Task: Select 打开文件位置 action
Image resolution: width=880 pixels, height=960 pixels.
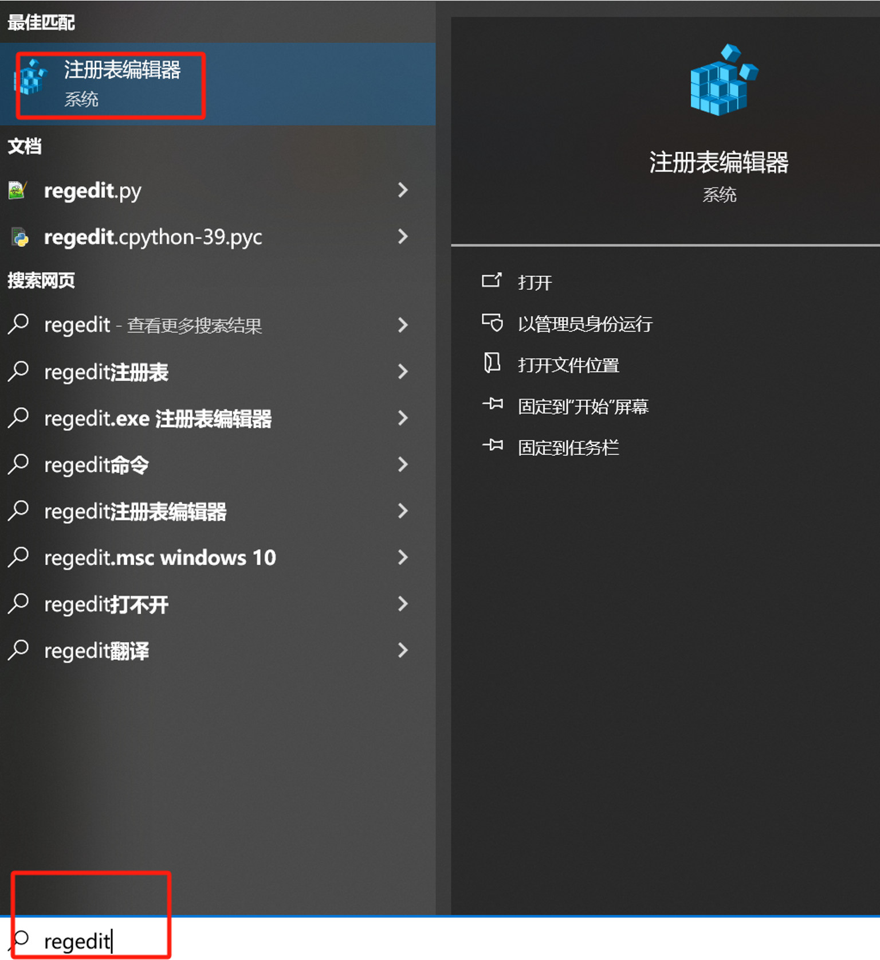Action: (568, 365)
